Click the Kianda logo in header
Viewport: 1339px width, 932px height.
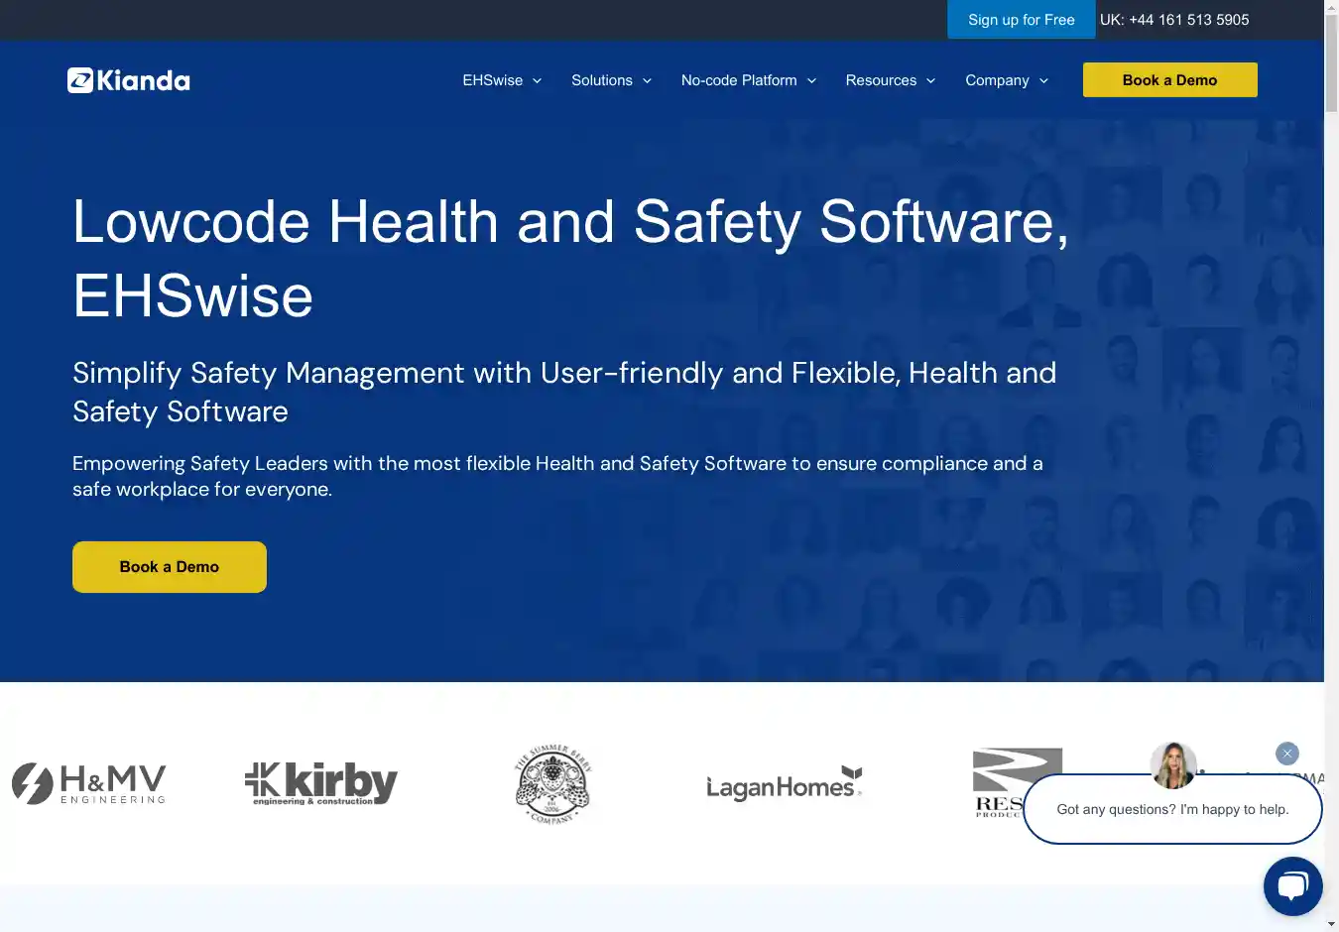click(x=129, y=80)
